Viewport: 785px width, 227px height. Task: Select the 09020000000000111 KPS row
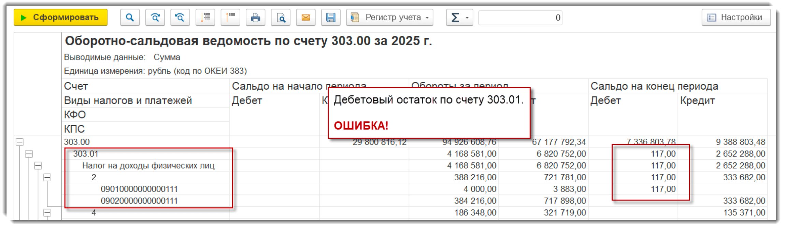139,201
